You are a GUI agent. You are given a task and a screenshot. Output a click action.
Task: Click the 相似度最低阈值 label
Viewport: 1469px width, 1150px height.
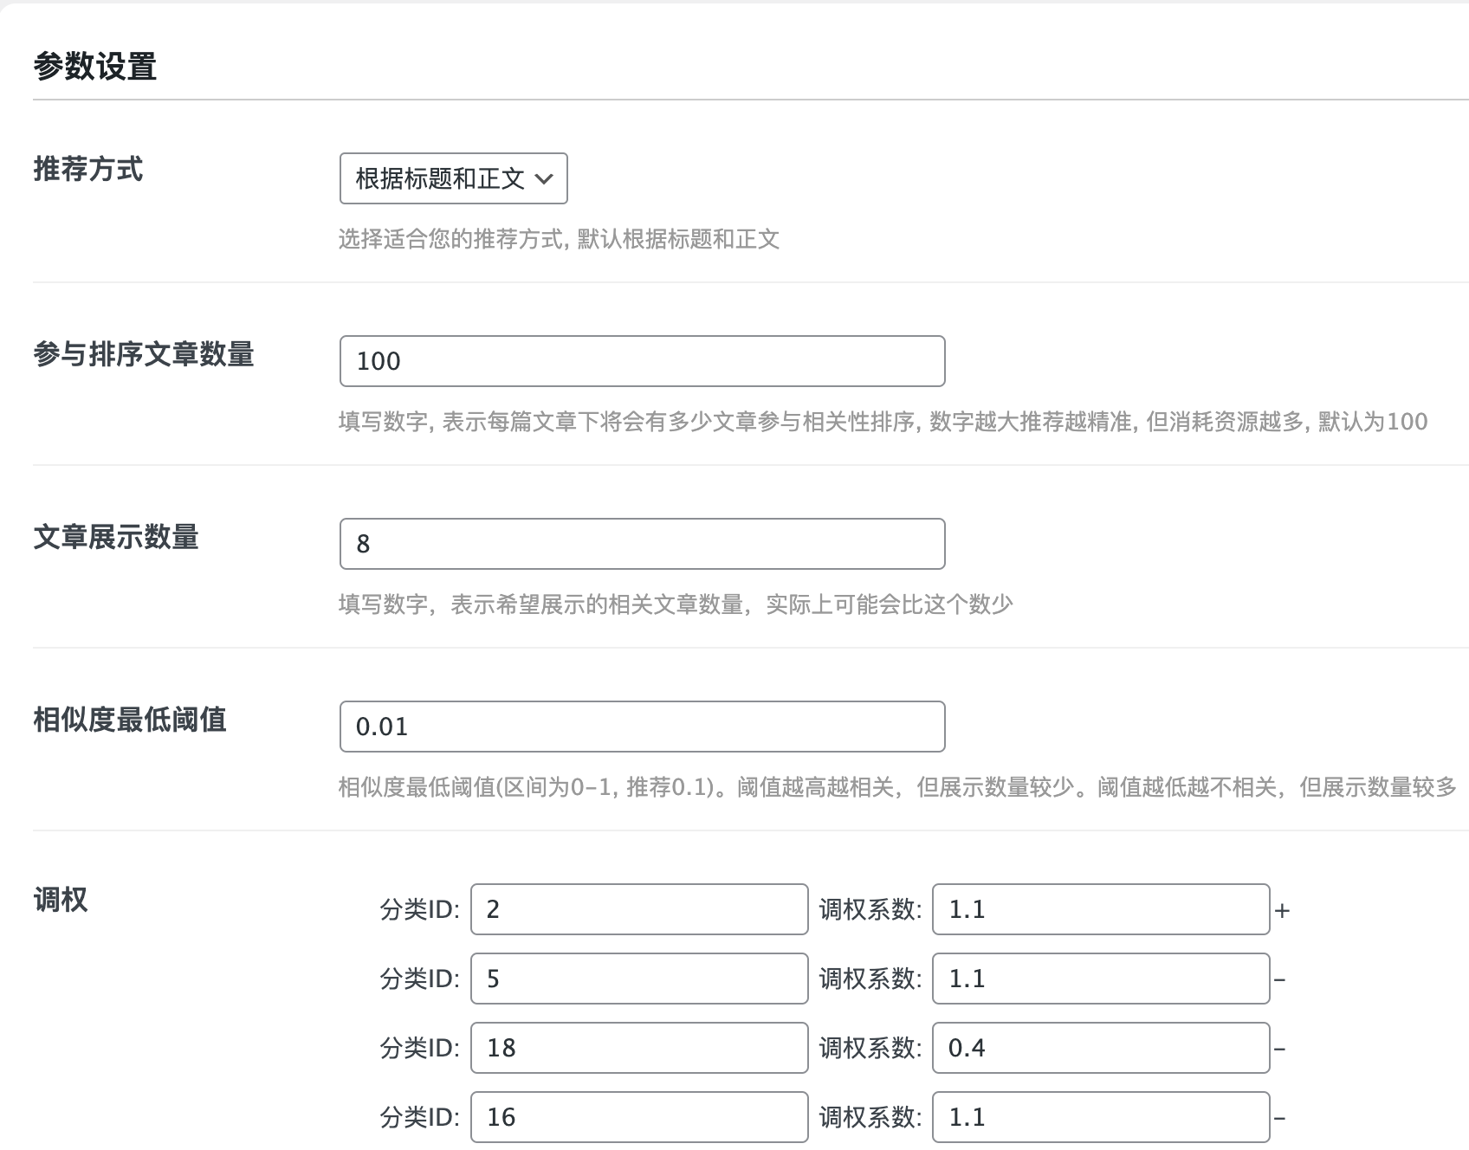point(129,720)
